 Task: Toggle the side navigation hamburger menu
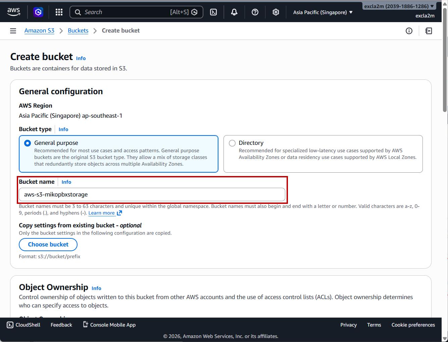[x=13, y=31]
